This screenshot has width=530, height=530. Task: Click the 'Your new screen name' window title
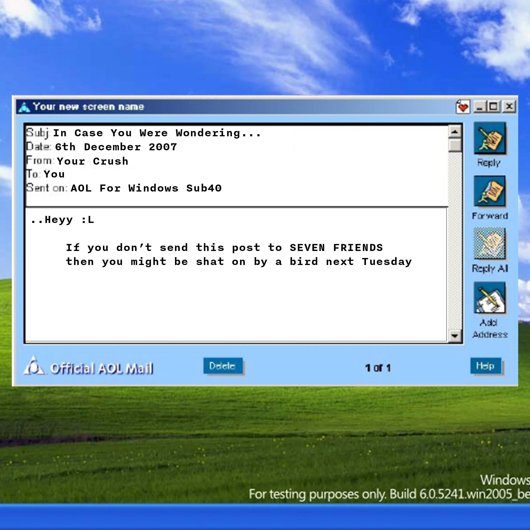[88, 107]
